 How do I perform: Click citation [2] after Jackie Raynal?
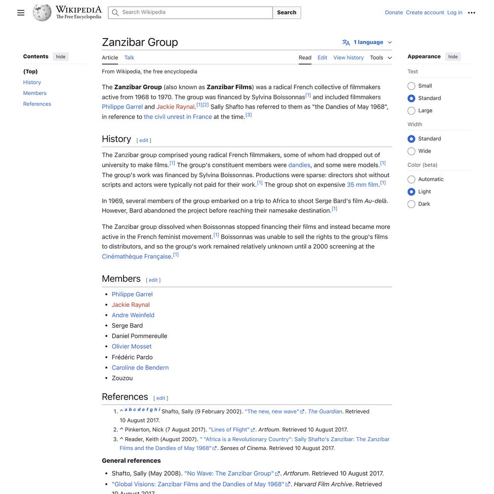206,105
